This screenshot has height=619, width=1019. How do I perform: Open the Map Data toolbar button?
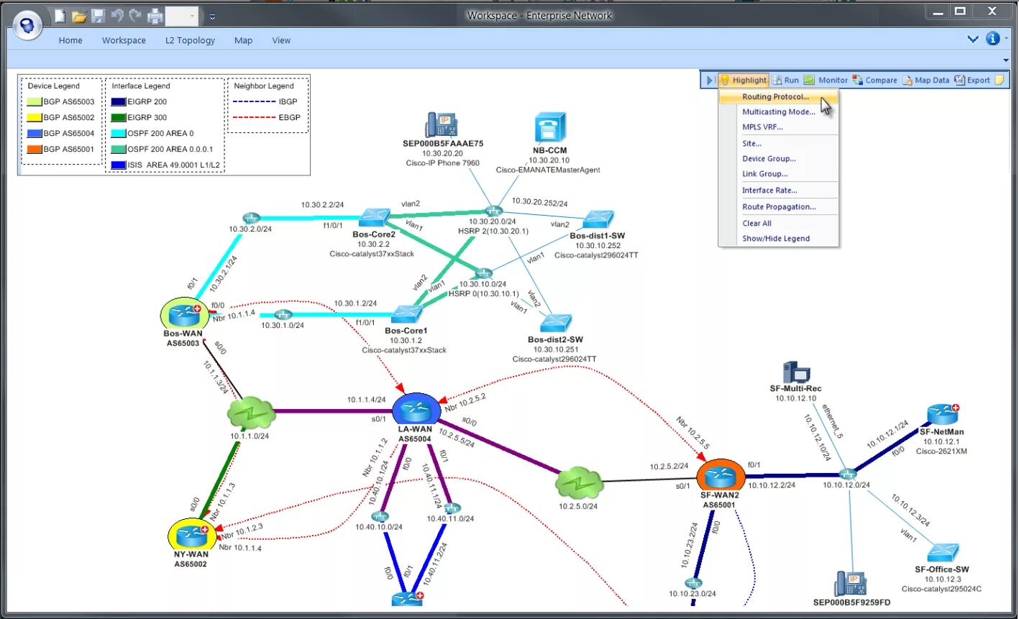click(926, 80)
